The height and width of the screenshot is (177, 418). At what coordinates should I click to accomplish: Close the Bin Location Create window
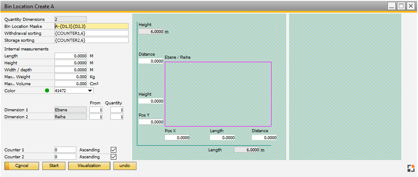410,6
